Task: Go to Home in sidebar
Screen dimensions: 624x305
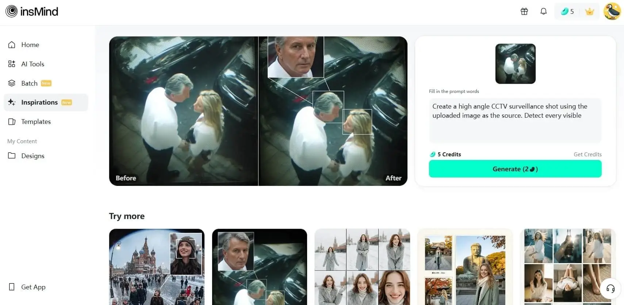Action: pos(30,45)
